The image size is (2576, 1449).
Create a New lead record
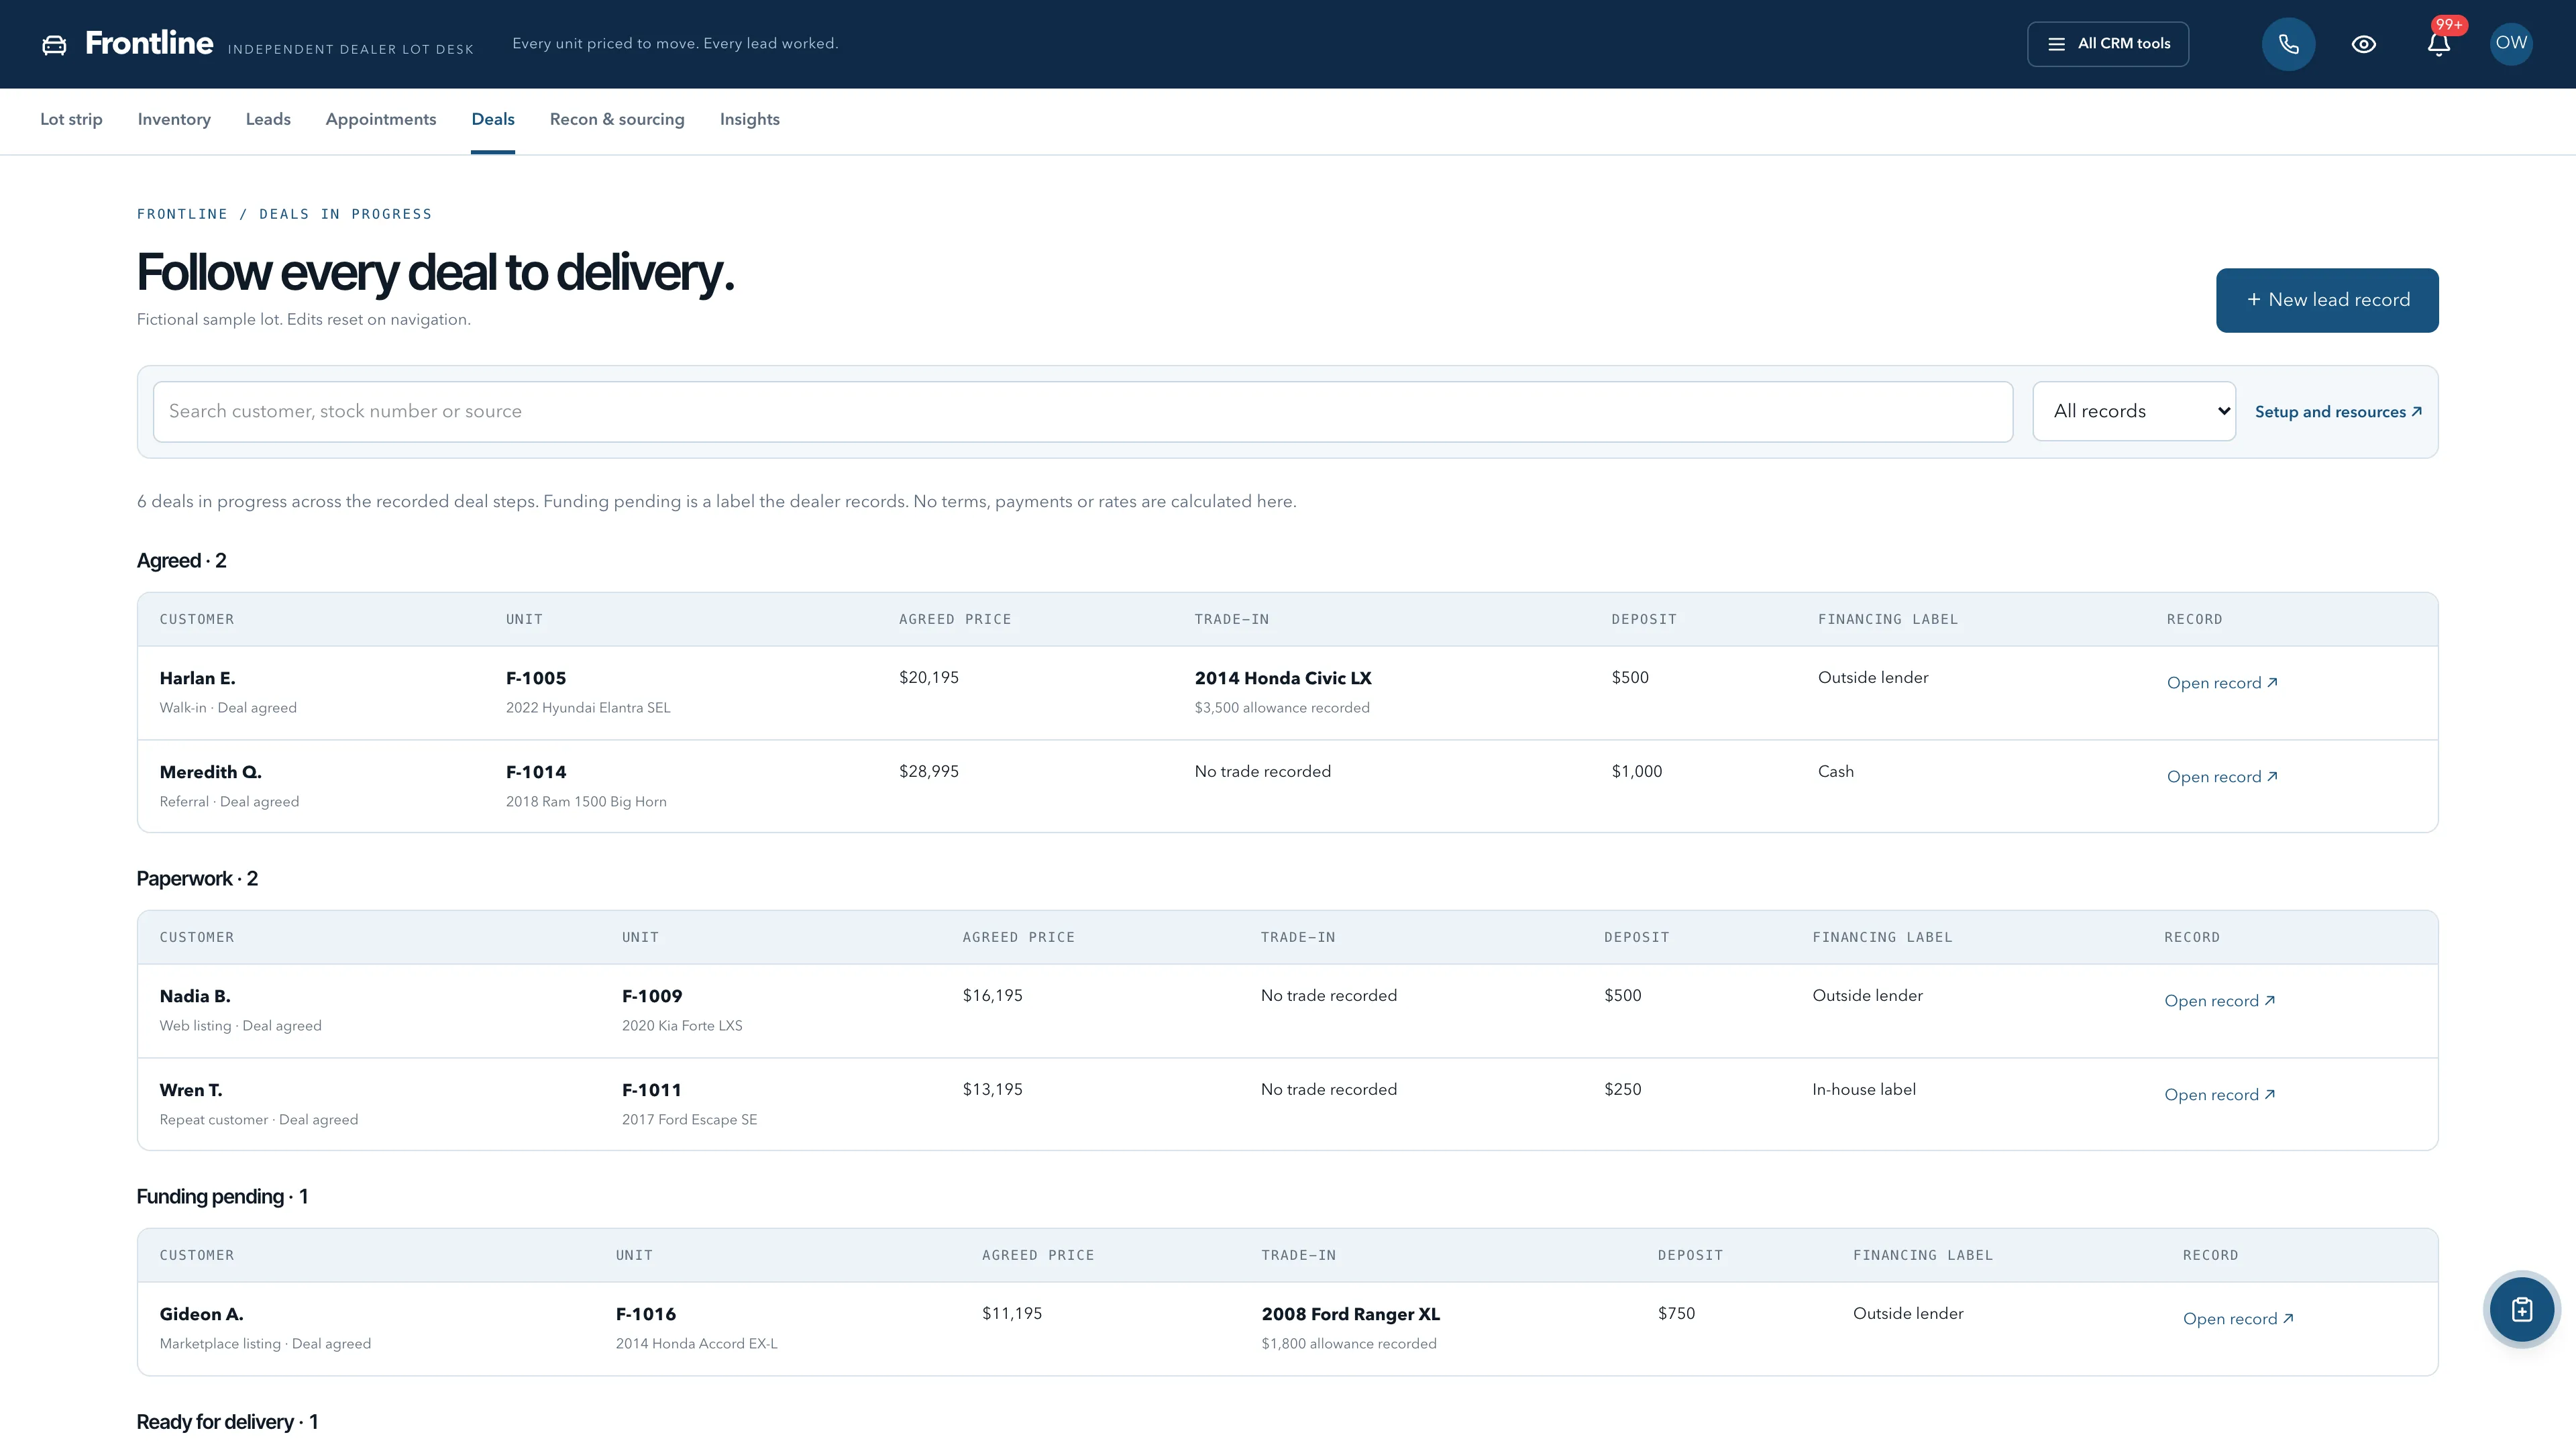(2327, 300)
